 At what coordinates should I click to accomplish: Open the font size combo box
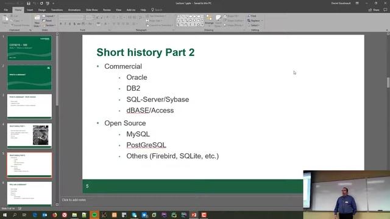[90, 18]
